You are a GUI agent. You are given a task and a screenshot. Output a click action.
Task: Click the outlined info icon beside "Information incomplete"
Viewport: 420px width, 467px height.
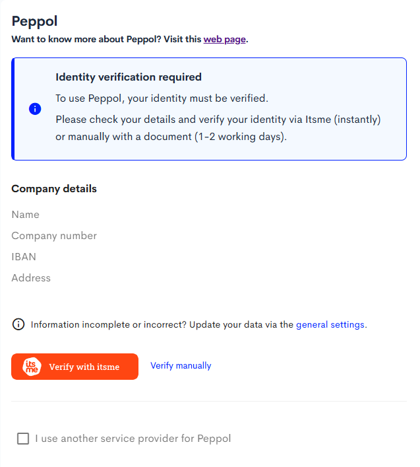18,324
